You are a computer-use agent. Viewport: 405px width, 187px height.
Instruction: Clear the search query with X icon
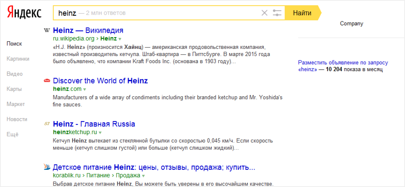click(264, 13)
